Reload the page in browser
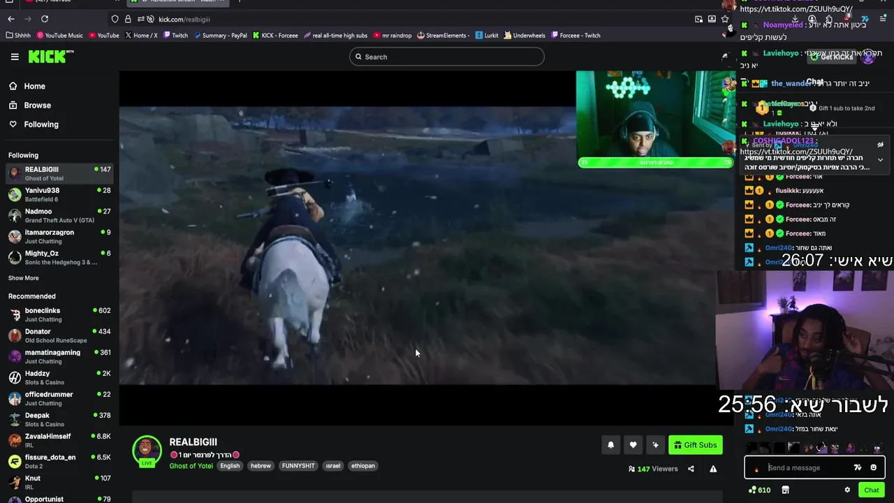Viewport: 894px width, 503px height. 45,19
